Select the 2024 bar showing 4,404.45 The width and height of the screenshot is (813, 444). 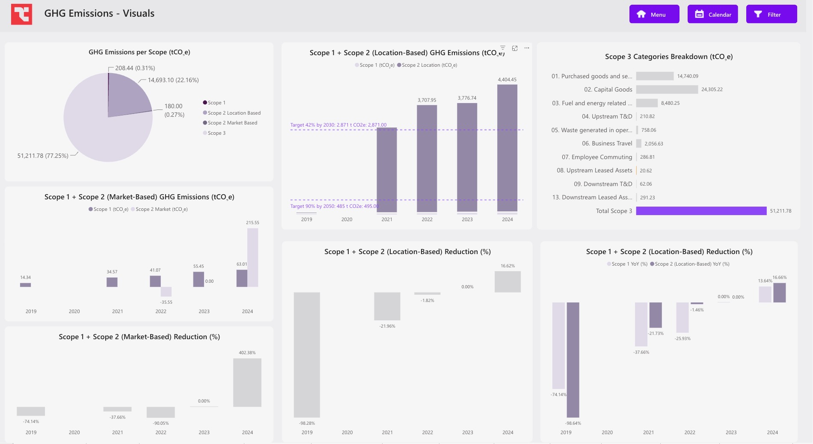pos(507,148)
